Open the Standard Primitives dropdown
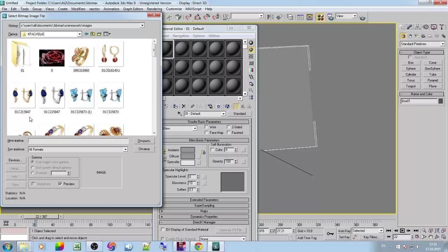 tap(442, 44)
